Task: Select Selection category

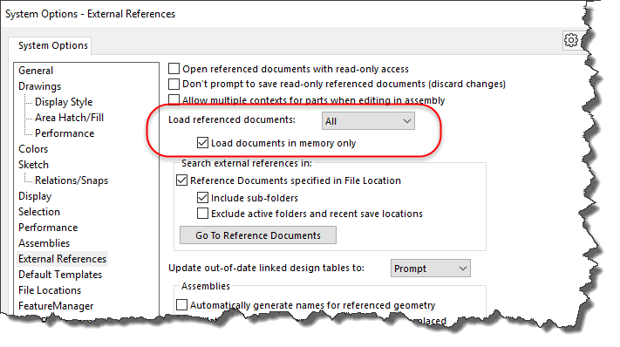Action: 39,212
